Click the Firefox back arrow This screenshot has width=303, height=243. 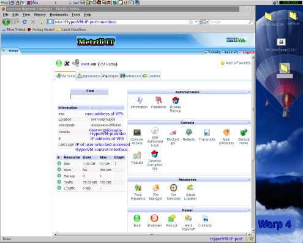(6, 21)
